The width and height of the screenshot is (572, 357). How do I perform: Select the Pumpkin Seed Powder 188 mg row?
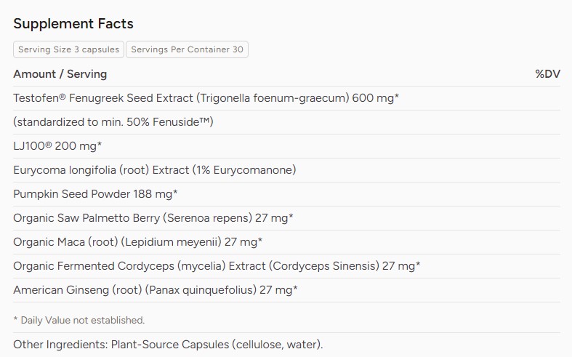click(287, 194)
